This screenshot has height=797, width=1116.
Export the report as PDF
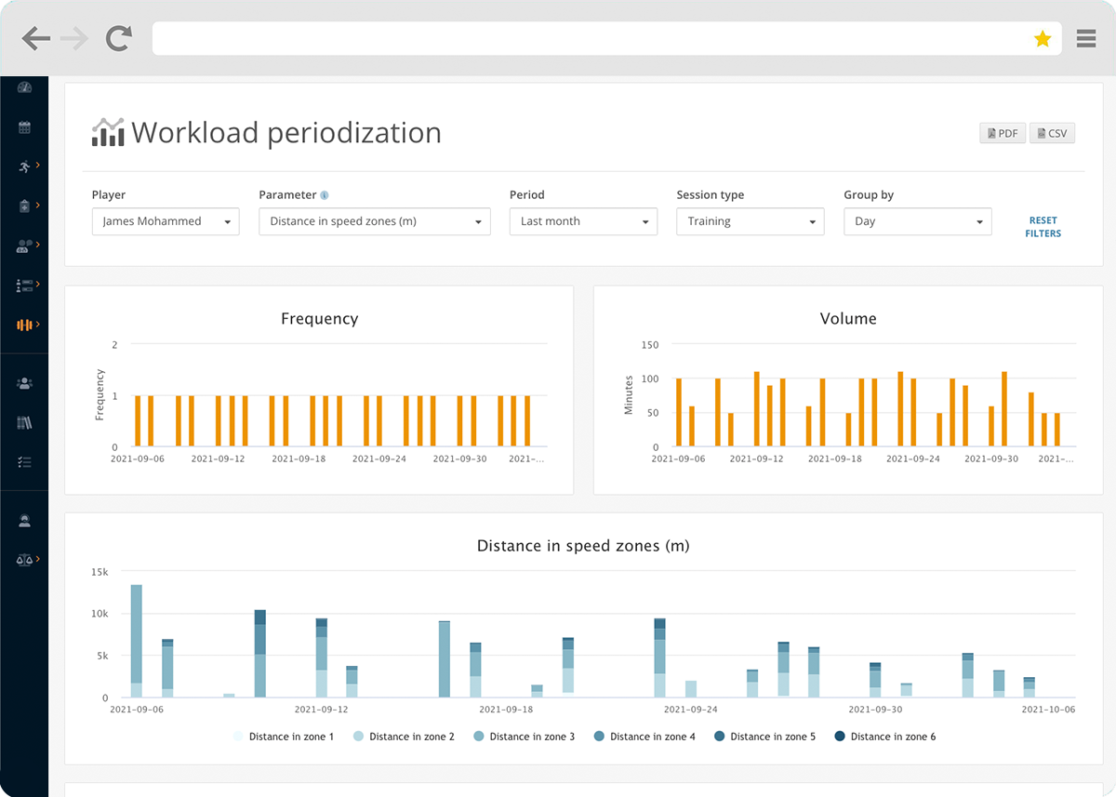pyautogui.click(x=1002, y=133)
